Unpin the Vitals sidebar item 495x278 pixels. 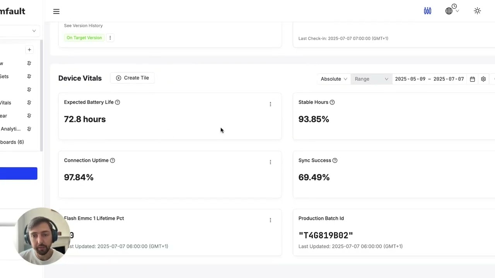click(29, 103)
